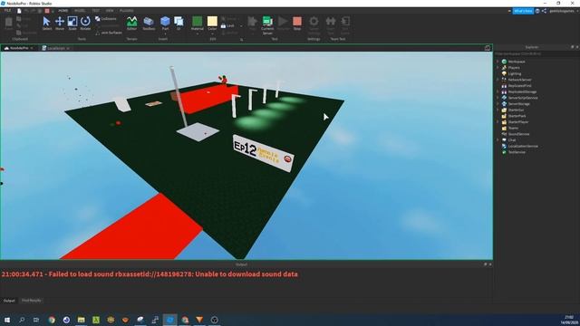The width and height of the screenshot is (580, 326).
Task: Click the share icon near username
Action: tap(544, 11)
